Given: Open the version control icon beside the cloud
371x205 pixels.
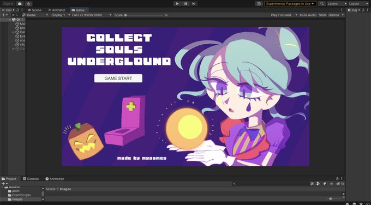Looking at the screenshot, I should pyautogui.click(x=28, y=4).
